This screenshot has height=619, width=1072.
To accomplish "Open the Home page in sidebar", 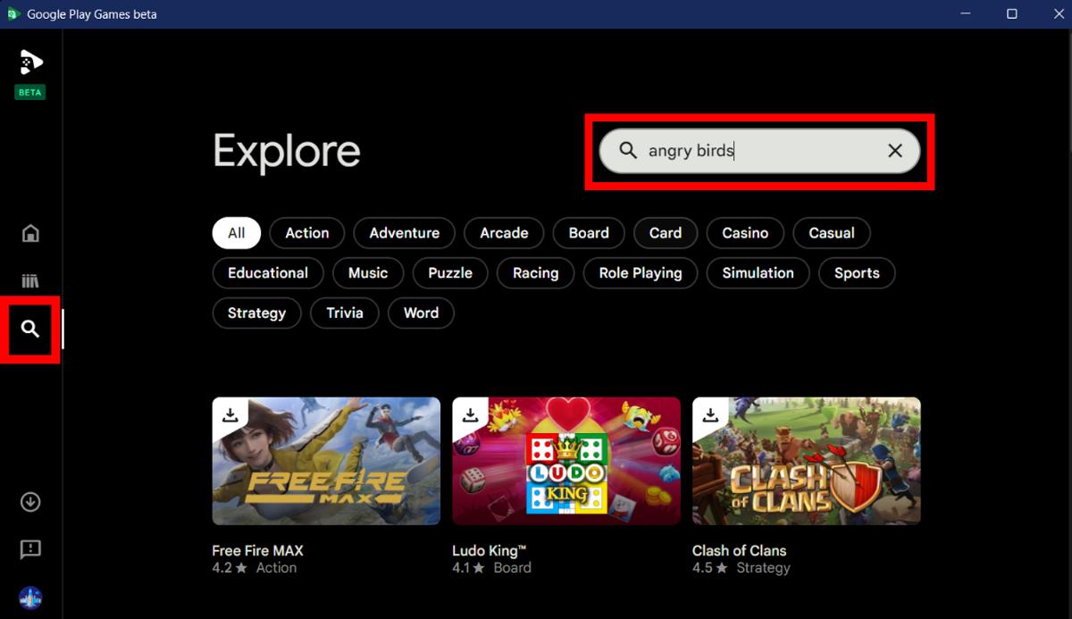I will tap(30, 234).
